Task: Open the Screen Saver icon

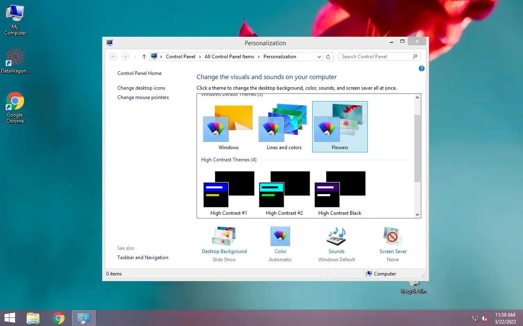Action: [393, 236]
